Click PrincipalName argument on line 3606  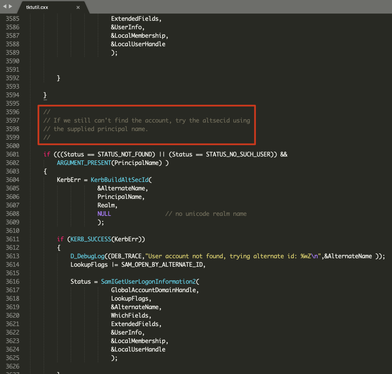click(119, 197)
